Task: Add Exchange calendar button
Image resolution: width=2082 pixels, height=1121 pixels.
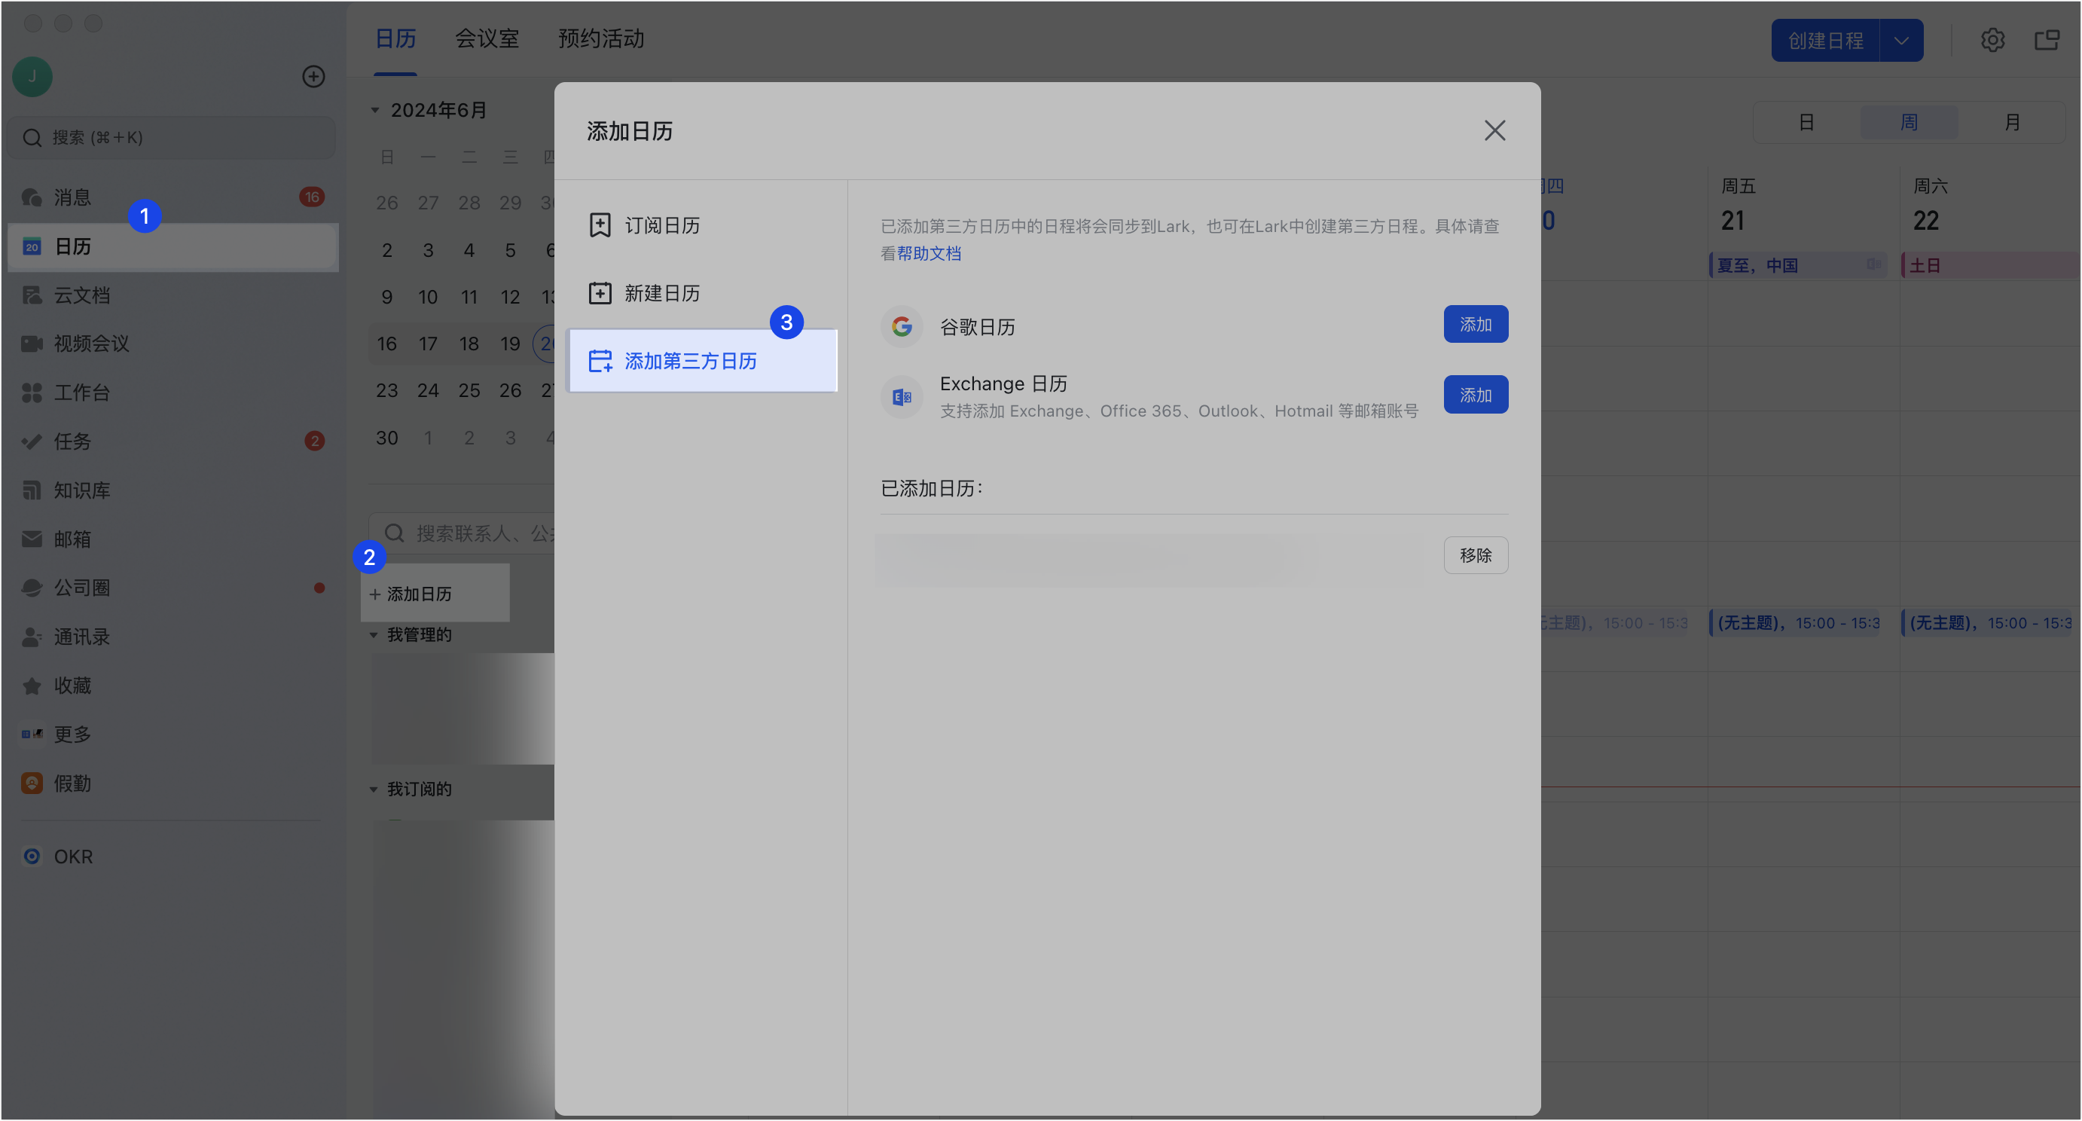Action: (1476, 395)
